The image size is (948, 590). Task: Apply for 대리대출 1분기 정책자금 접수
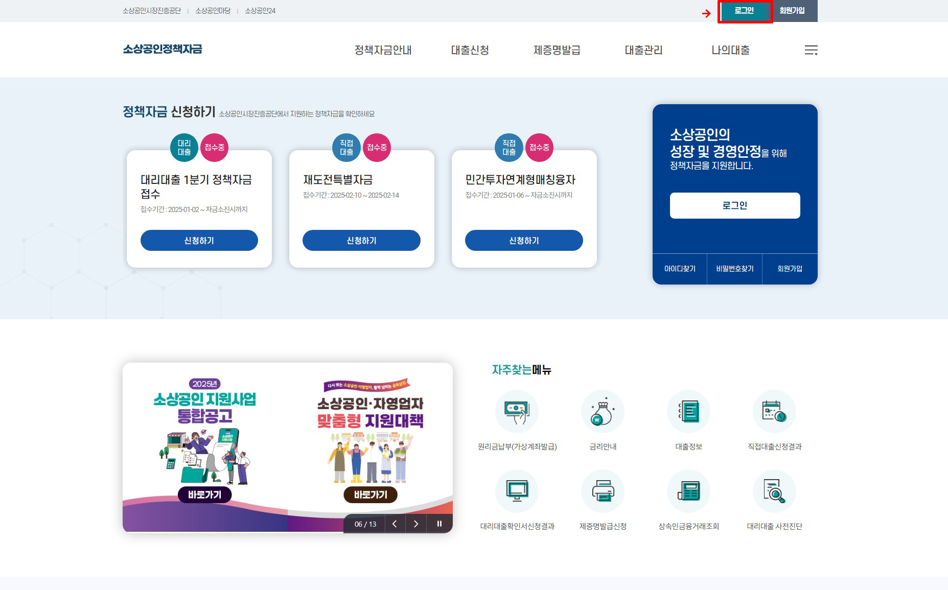(199, 241)
